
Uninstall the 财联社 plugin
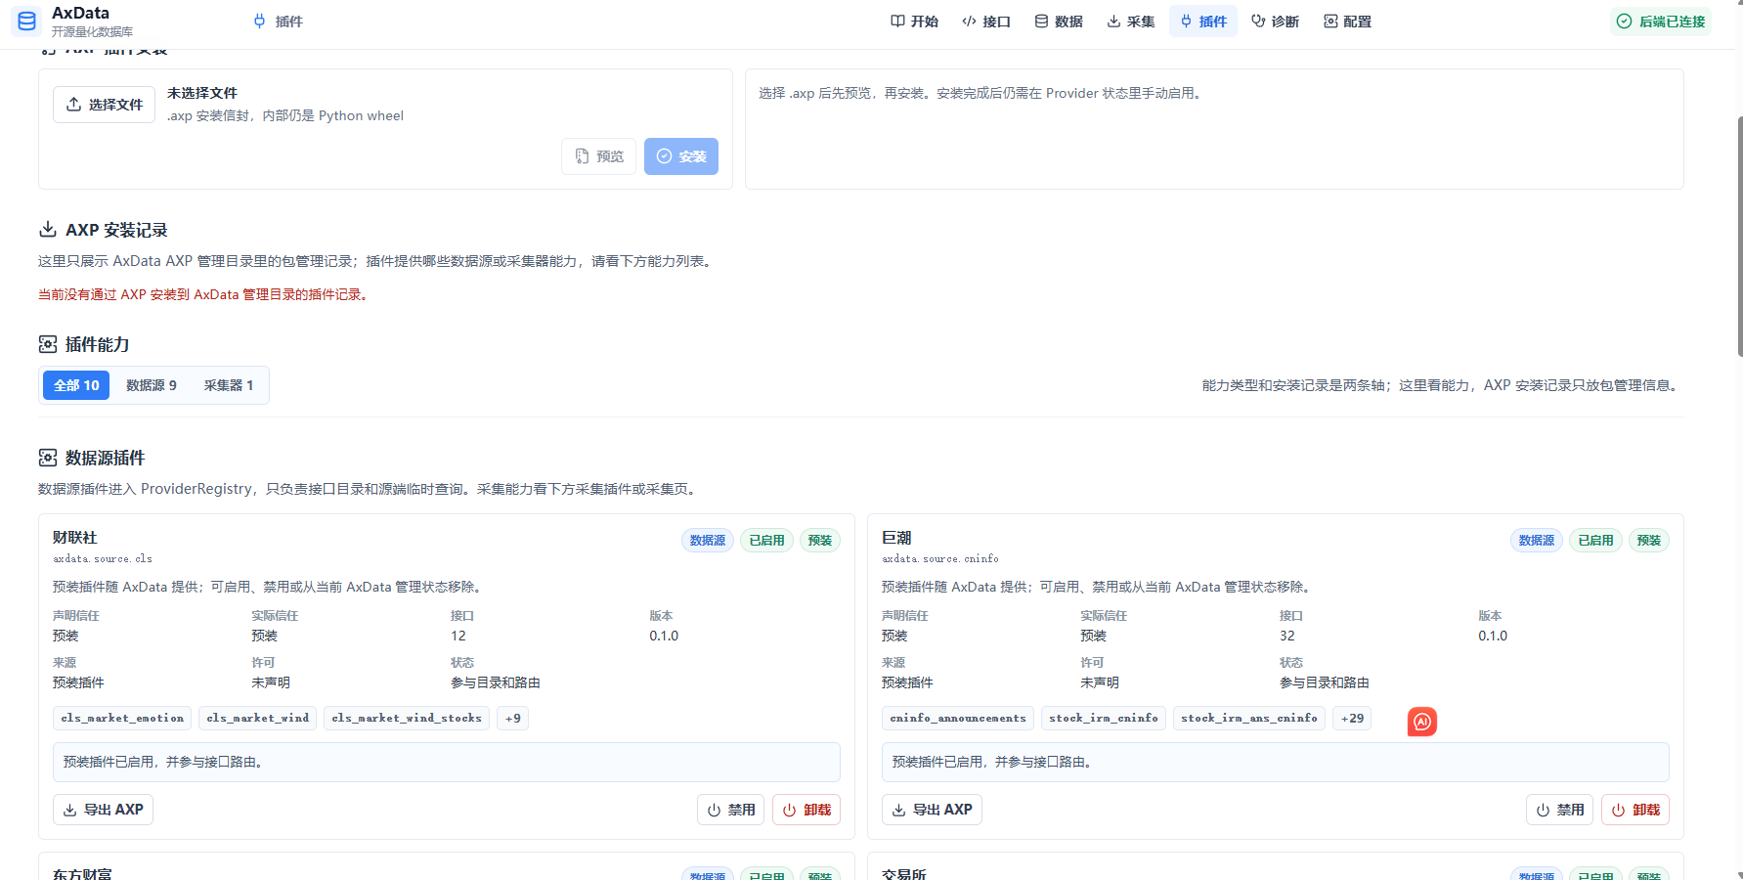806,810
